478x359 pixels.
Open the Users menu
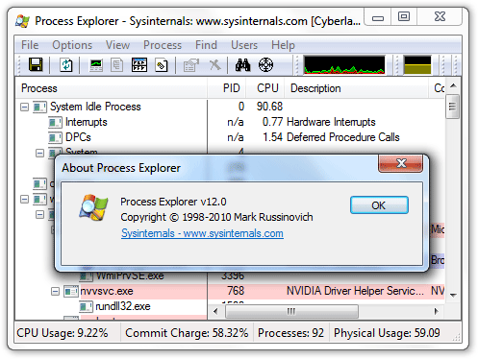[244, 45]
